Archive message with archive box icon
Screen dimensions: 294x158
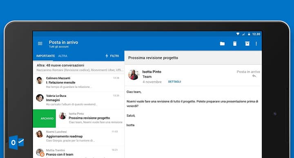[247, 44]
